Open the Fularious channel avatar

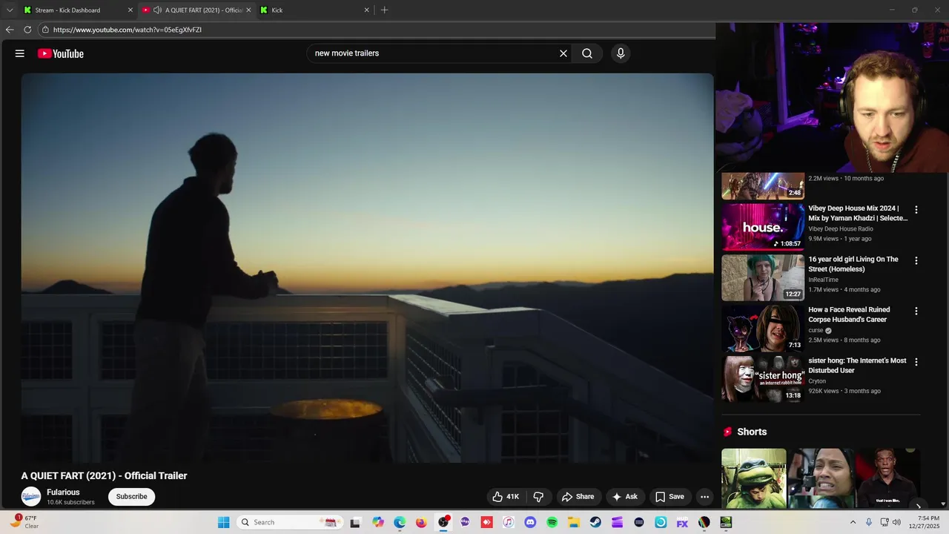[31, 497]
